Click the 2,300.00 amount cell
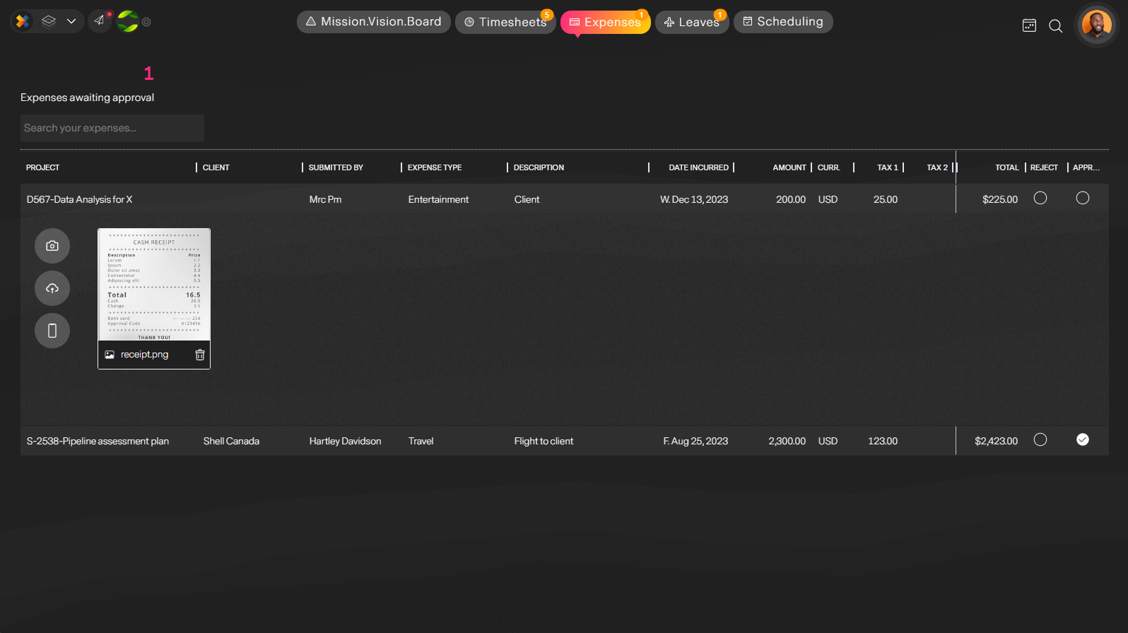The image size is (1128, 633). 787,441
